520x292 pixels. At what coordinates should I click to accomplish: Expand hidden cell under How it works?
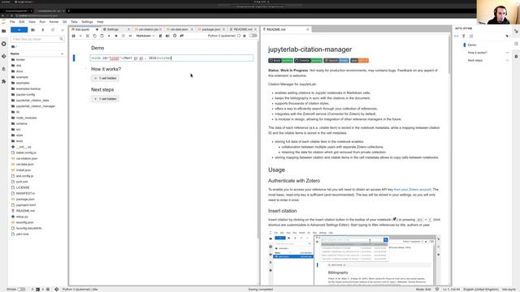click(x=105, y=78)
